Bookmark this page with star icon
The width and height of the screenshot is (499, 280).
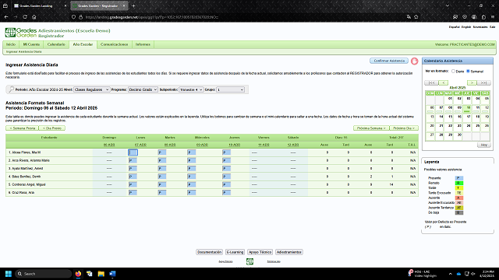[x=416, y=17]
